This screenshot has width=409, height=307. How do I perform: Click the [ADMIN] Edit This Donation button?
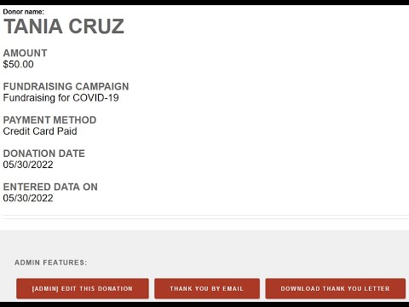coord(83,288)
